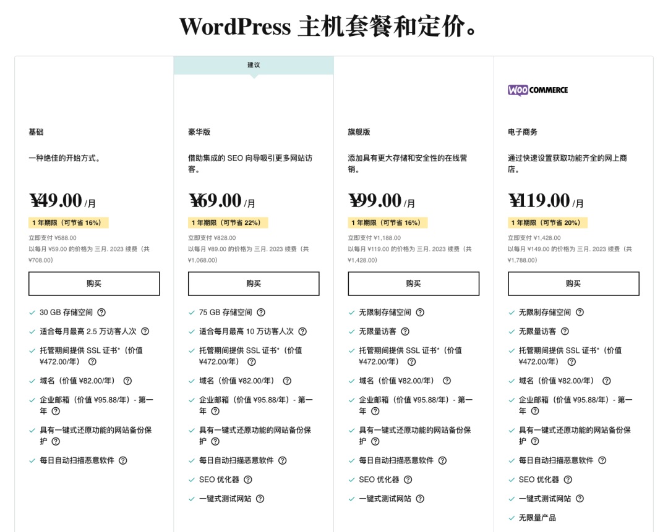Image resolution: width=668 pixels, height=532 pixels.
Task: Click 立即支付 ¥1,428.00 text
Action: [x=534, y=238]
